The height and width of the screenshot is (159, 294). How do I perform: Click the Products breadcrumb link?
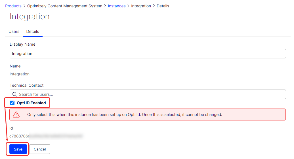tap(13, 6)
